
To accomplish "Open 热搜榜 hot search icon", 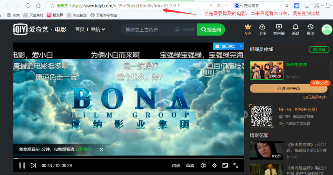I will click(184, 30).
